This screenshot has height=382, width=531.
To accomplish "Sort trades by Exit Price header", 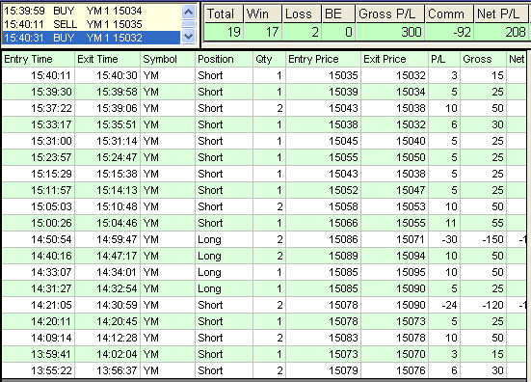I will 394,59.
